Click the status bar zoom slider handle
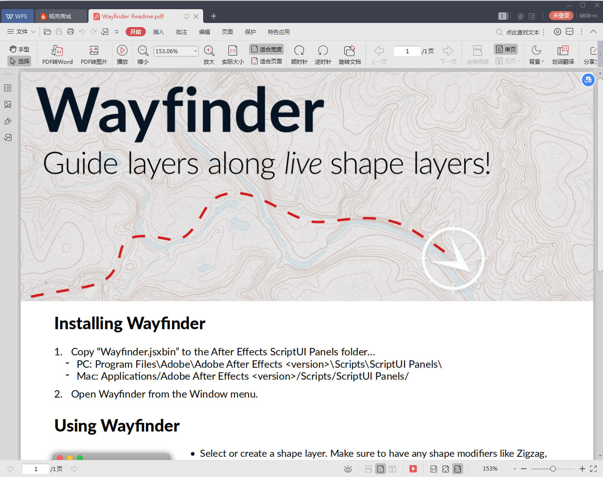The width and height of the screenshot is (603, 477). point(553,469)
